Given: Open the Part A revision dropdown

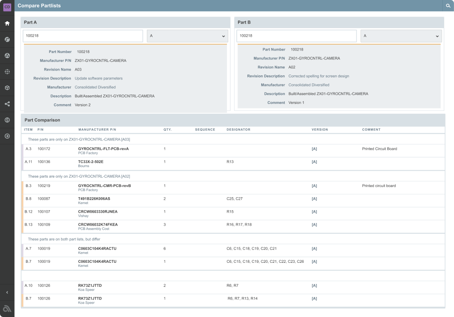Looking at the screenshot, I should coord(187,36).
